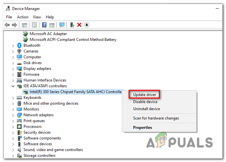Open the File menu

9,17
